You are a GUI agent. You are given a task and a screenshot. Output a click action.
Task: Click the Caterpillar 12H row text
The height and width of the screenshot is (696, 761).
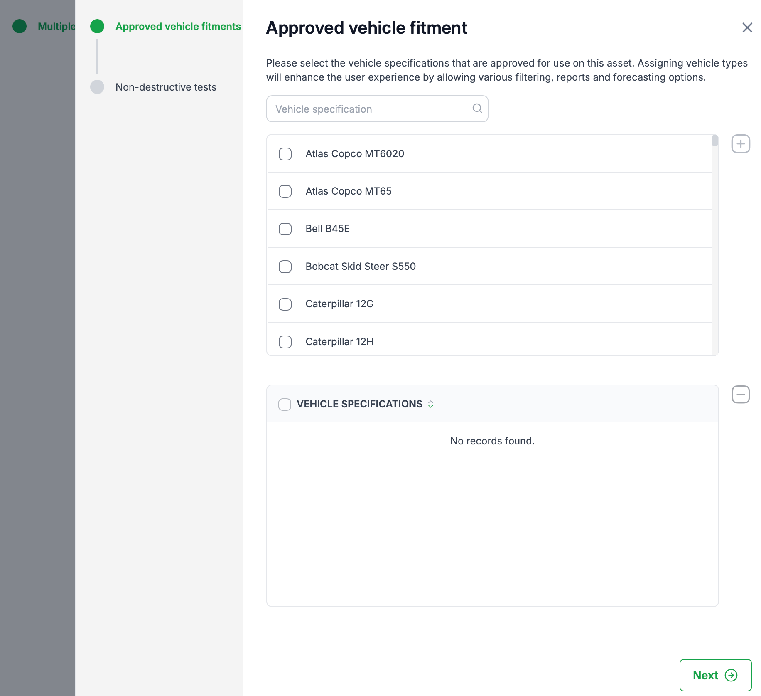pos(339,342)
